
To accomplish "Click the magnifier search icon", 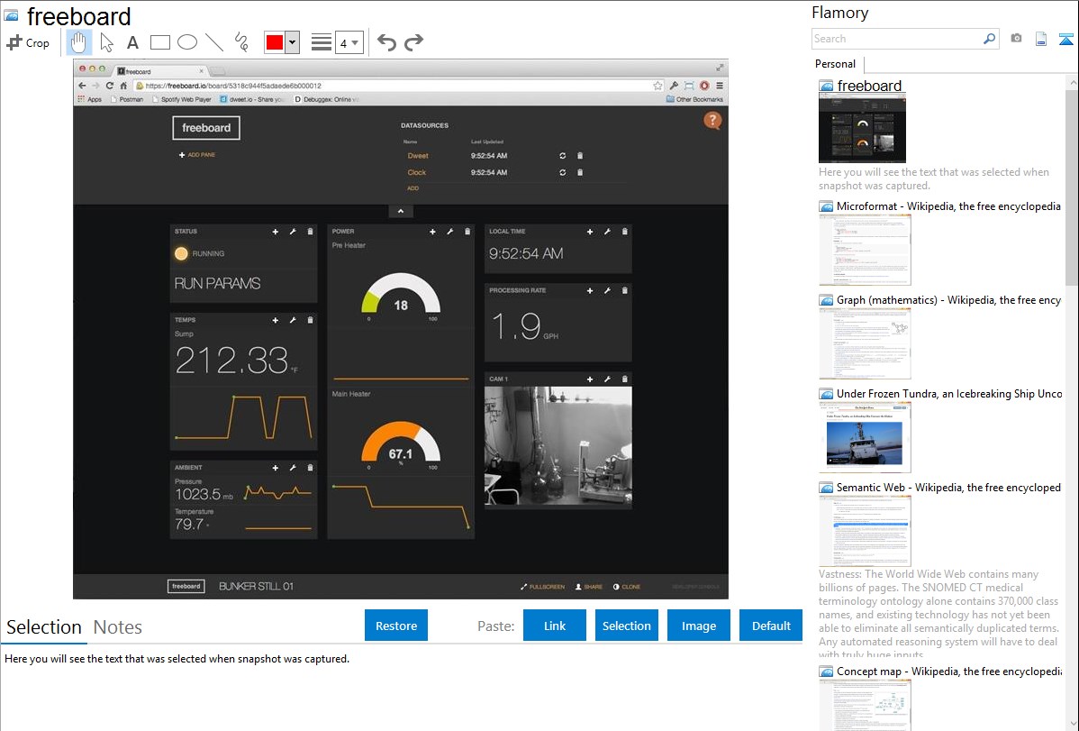I will [990, 39].
